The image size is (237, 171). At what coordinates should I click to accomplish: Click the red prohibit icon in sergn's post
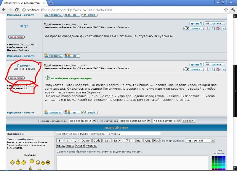point(218,29)
